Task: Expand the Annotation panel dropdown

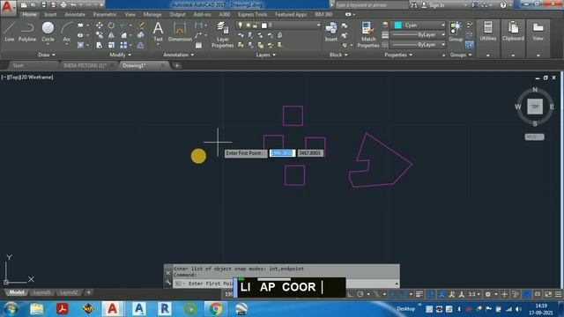Action: [178, 55]
